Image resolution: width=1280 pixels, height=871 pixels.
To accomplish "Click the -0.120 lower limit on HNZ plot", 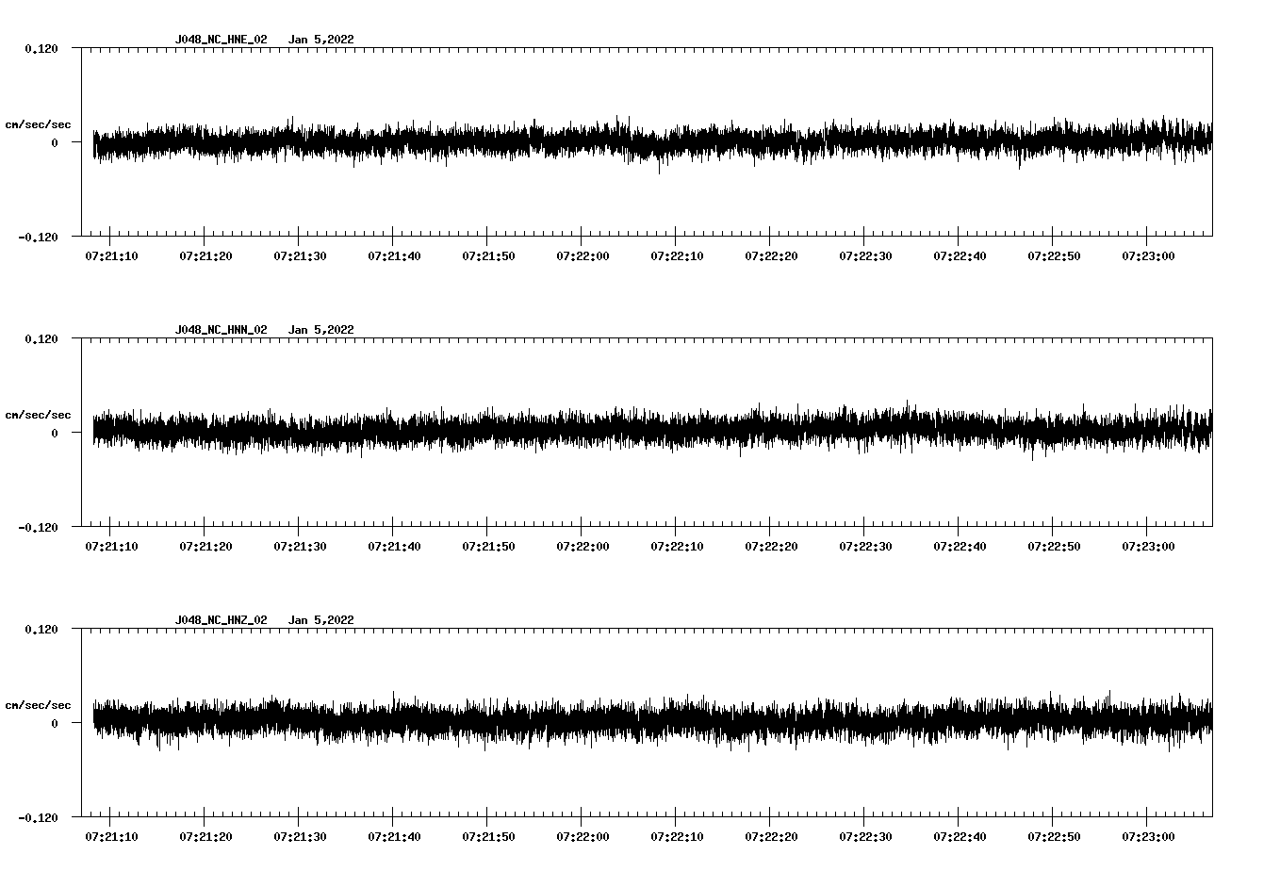I will coord(38,817).
